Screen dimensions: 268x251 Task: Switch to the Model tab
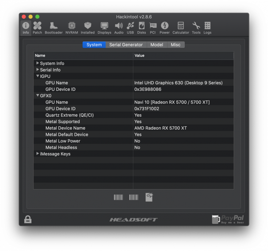[x=157, y=45]
